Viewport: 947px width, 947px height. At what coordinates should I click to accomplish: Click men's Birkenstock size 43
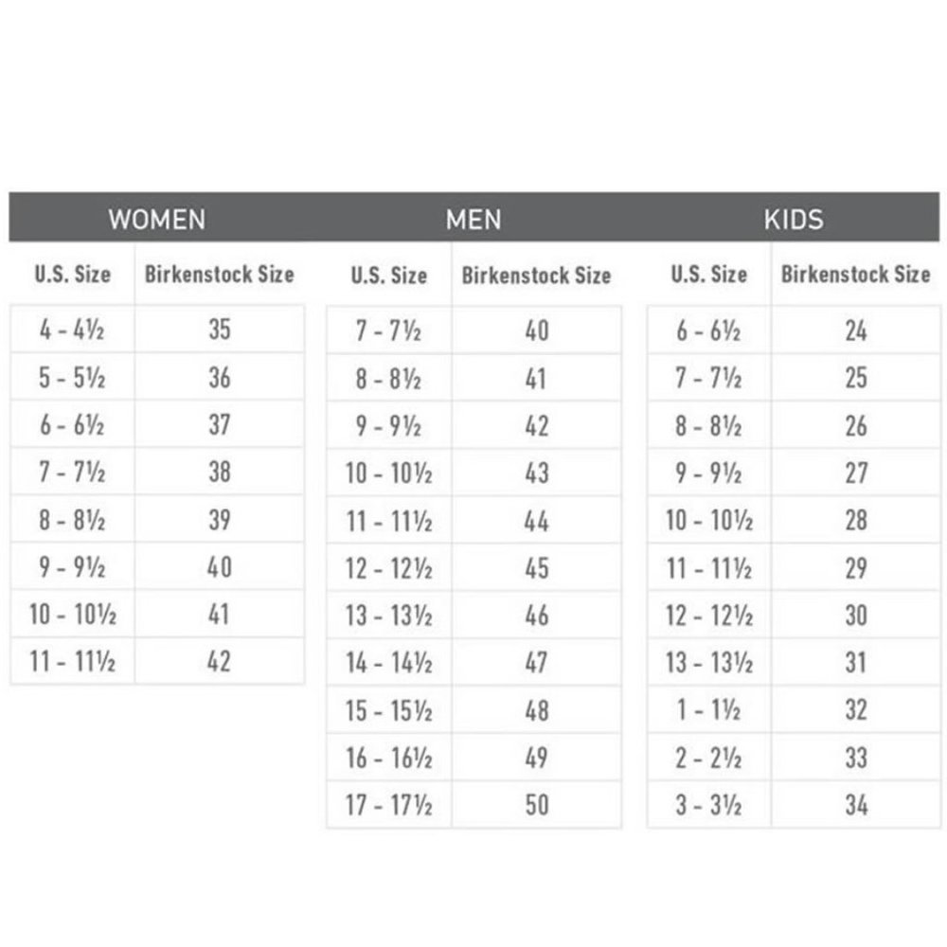[536, 473]
